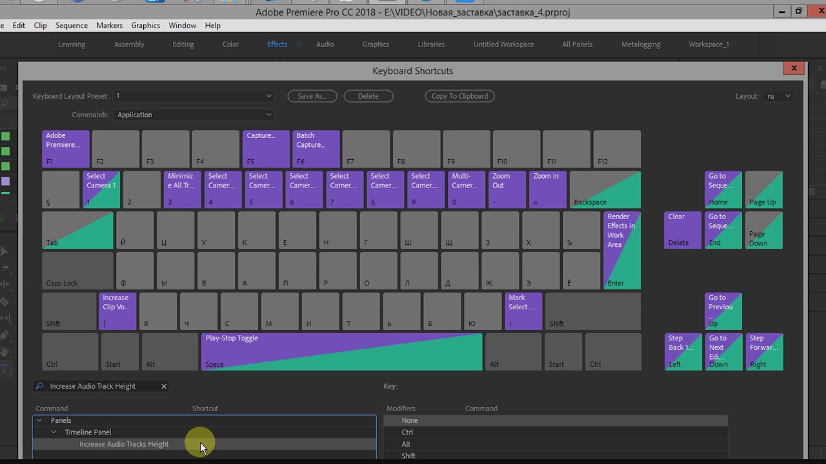Image resolution: width=826 pixels, height=464 pixels.
Task: Open the Layout ru dropdown
Action: (777, 96)
